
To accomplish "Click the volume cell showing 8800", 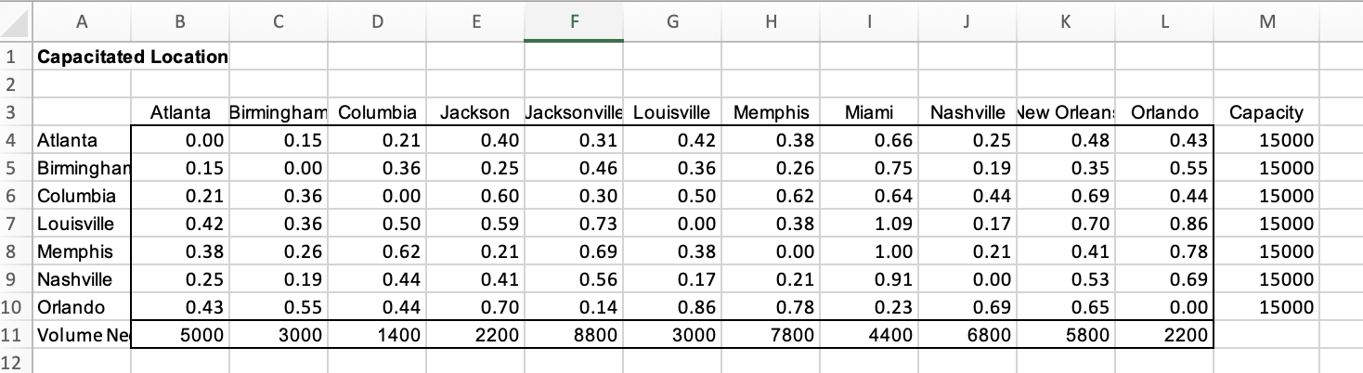I will 574,336.
